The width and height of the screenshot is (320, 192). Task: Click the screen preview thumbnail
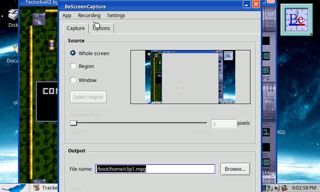coord(190,77)
